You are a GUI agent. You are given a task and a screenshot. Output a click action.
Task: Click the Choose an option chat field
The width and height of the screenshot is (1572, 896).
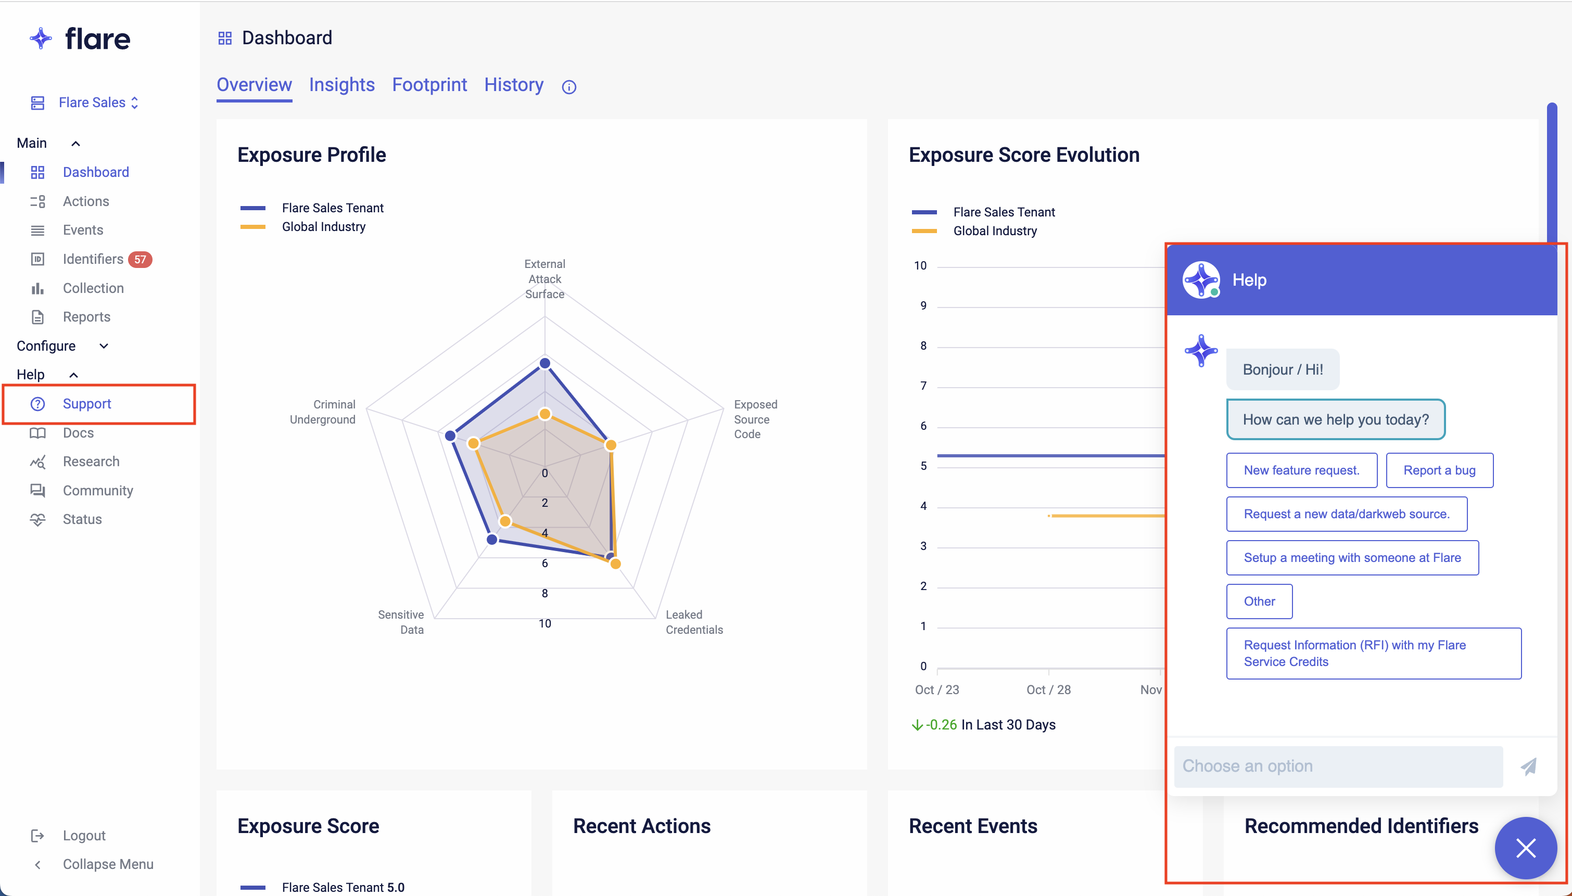coord(1337,766)
